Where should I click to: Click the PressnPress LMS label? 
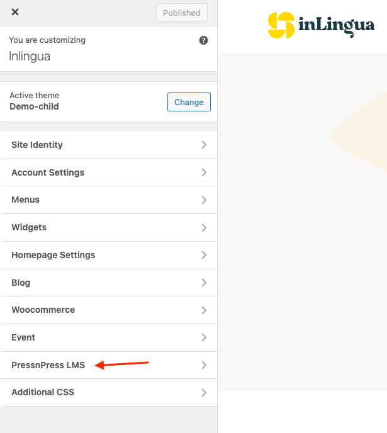tap(48, 365)
